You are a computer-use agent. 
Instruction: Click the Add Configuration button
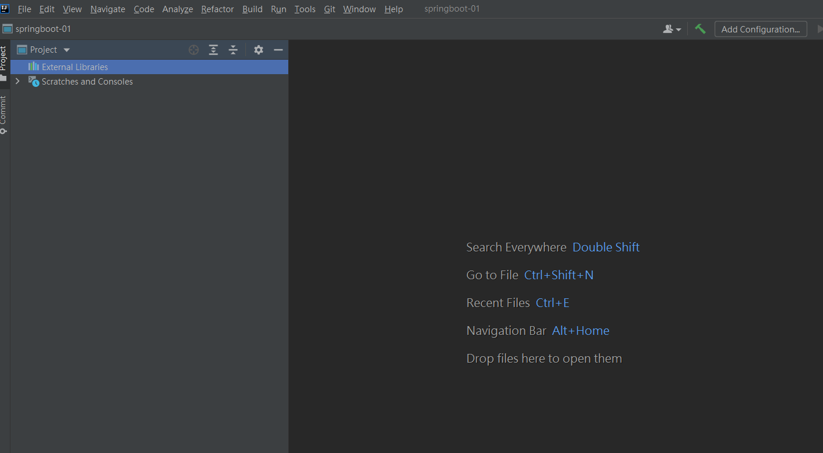pos(761,29)
